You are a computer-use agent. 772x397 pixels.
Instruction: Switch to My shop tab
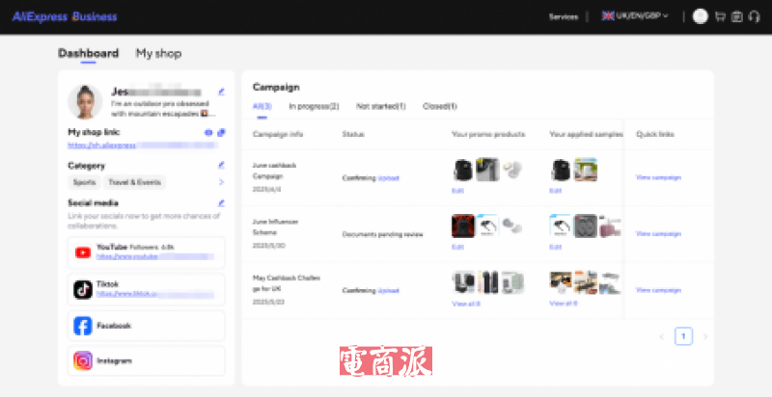click(158, 54)
